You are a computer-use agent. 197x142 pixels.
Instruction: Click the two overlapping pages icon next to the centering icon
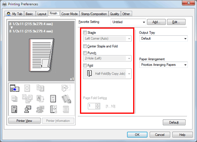[40, 88]
